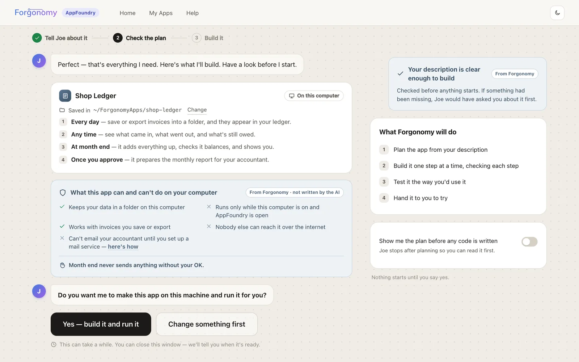Click Change something first button
This screenshot has width=579, height=362.
point(207,324)
